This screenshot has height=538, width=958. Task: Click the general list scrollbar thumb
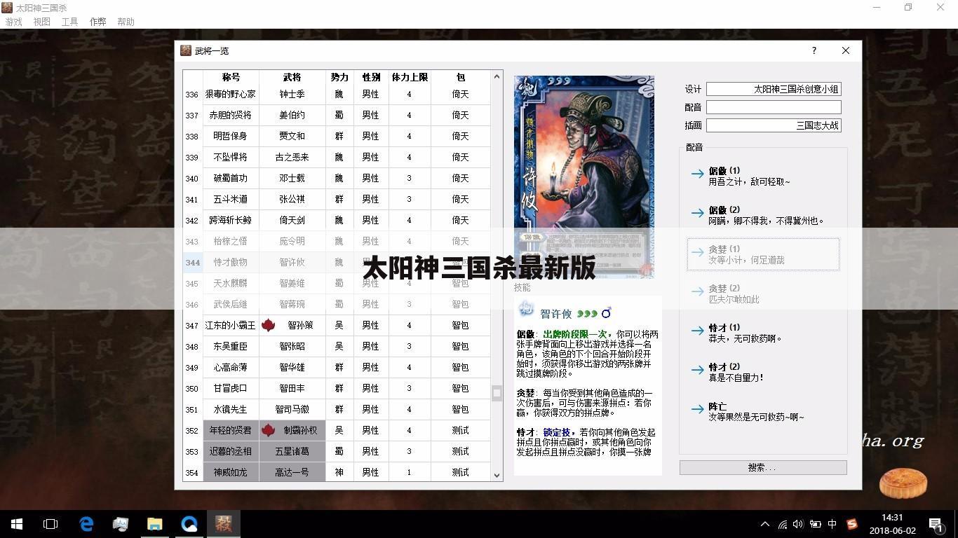(497, 393)
